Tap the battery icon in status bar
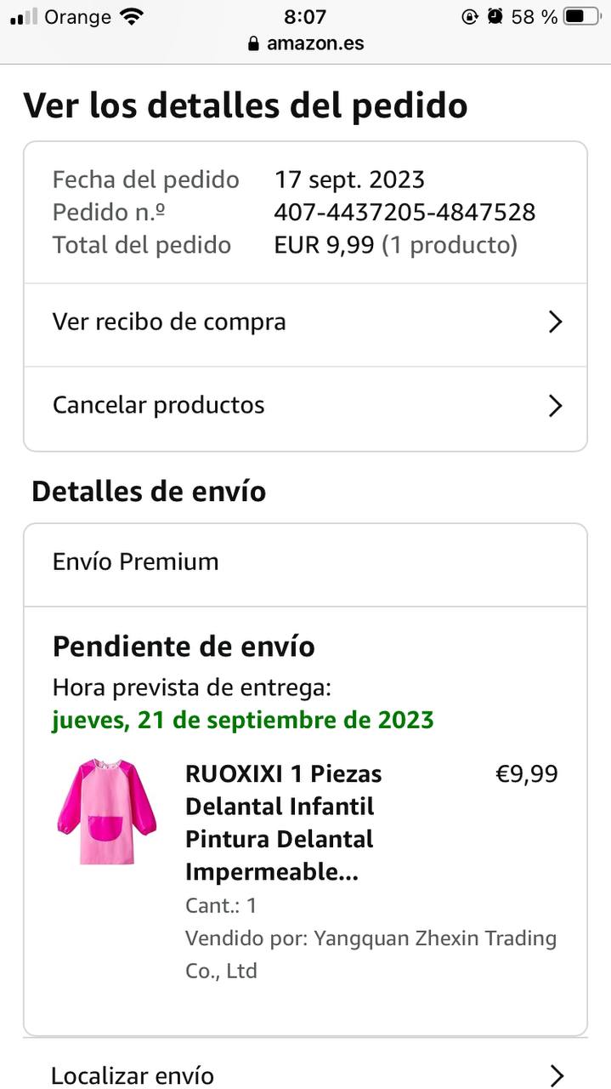 pyautogui.click(x=581, y=17)
